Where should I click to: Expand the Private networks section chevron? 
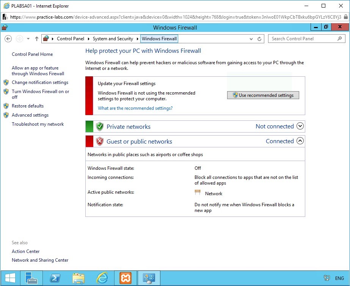(300, 126)
